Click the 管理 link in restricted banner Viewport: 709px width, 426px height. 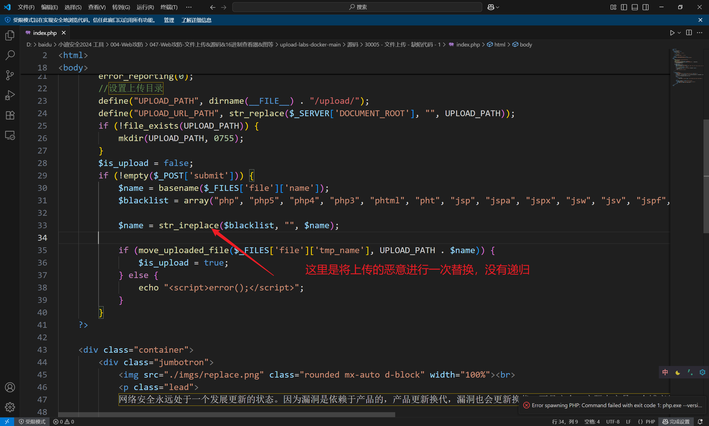(x=169, y=20)
